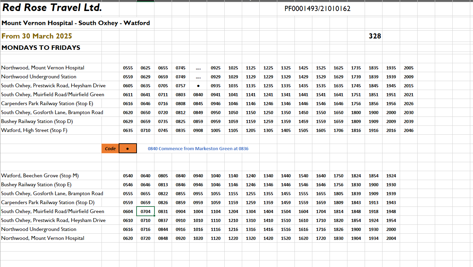Select 1843 in the Carpenders Park (Stop D) row

356,203
